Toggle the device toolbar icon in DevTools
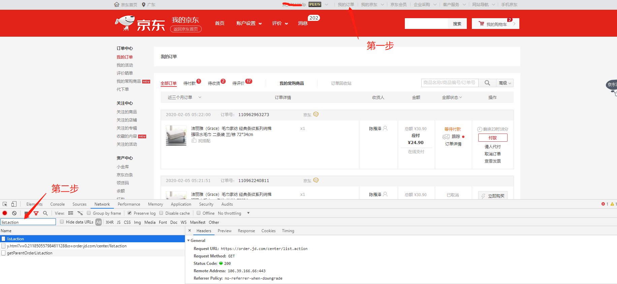Image resolution: width=617 pixels, height=284 pixels. click(14, 204)
